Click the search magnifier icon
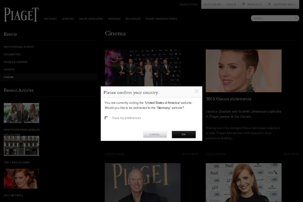This screenshot has width=303, height=202. [x=296, y=18]
